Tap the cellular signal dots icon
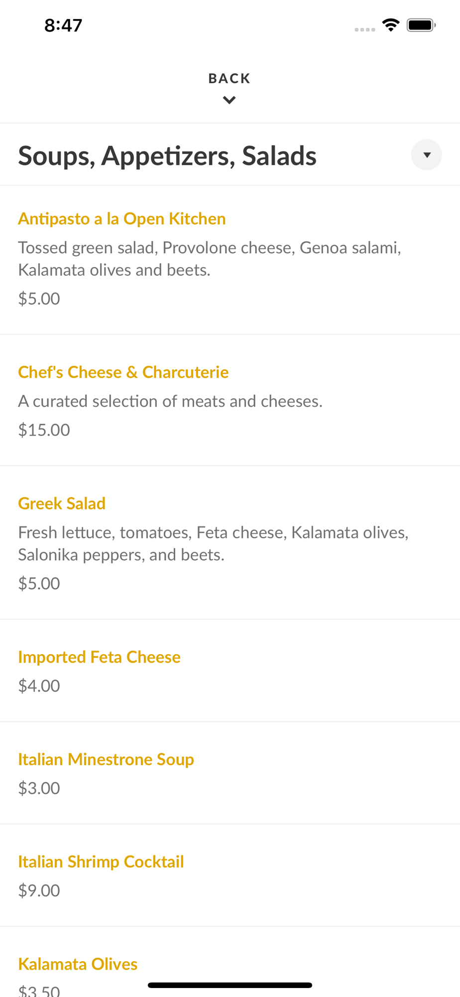Viewport: 460px width, 997px height. coord(365,29)
